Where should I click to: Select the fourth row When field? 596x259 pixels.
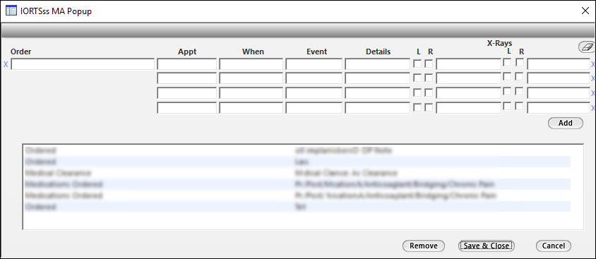(251, 108)
